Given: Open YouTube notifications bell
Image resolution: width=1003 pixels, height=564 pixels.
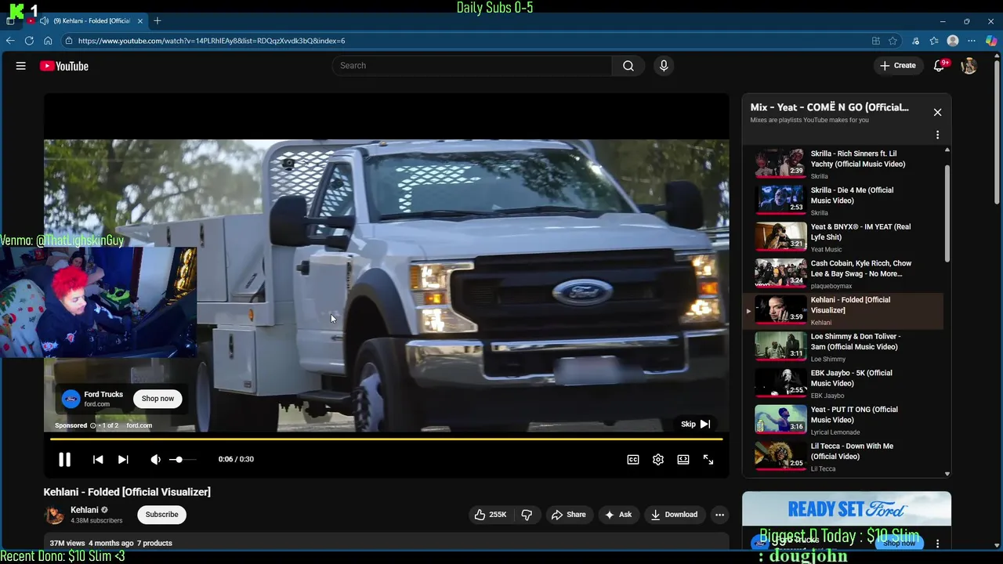Looking at the screenshot, I should (939, 66).
